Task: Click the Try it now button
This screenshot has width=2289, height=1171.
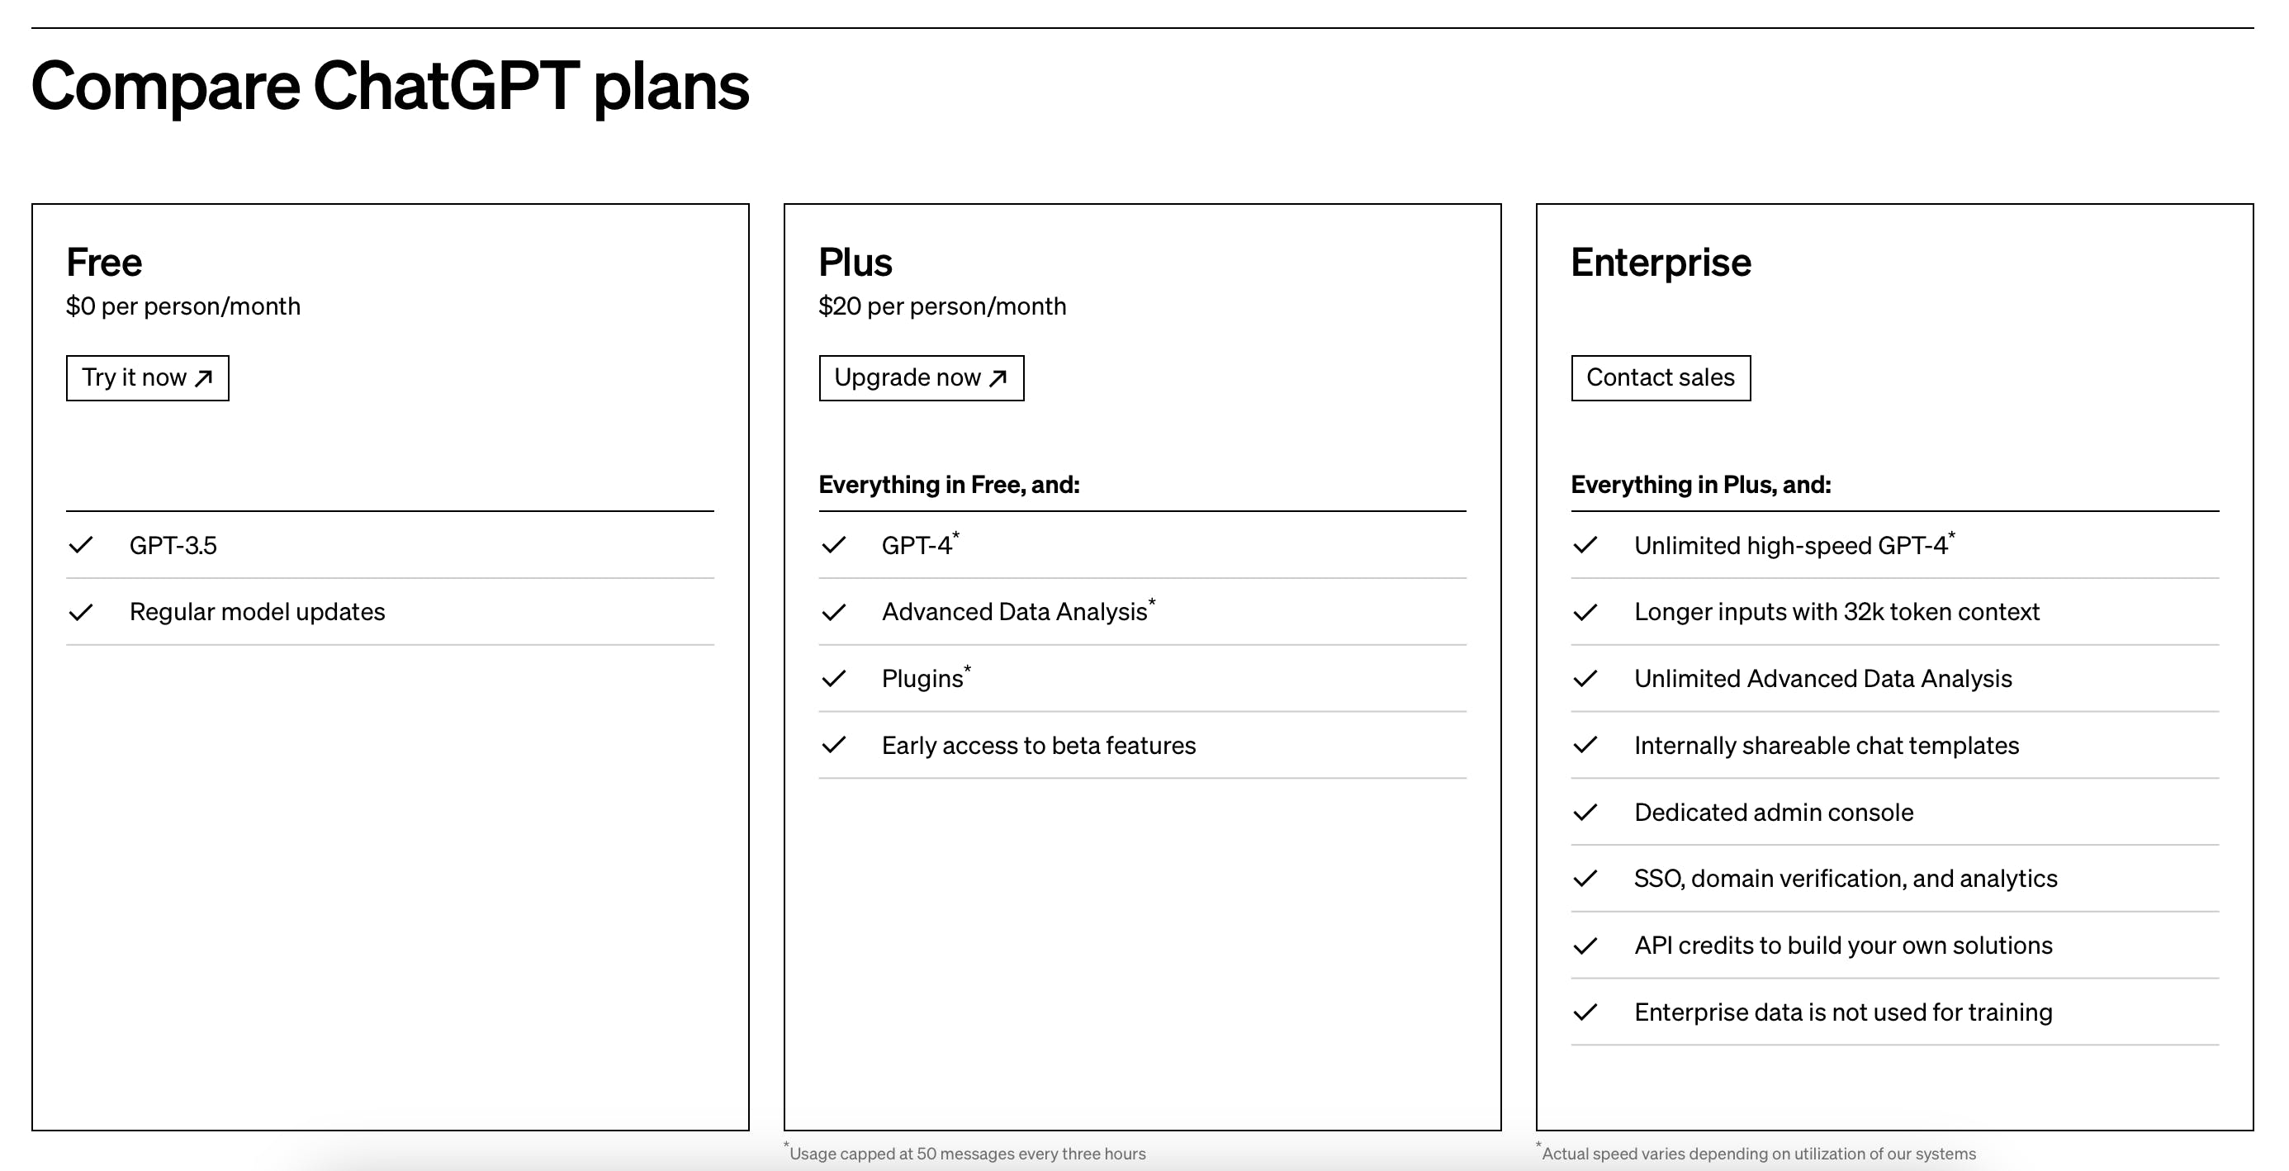Action: point(148,377)
